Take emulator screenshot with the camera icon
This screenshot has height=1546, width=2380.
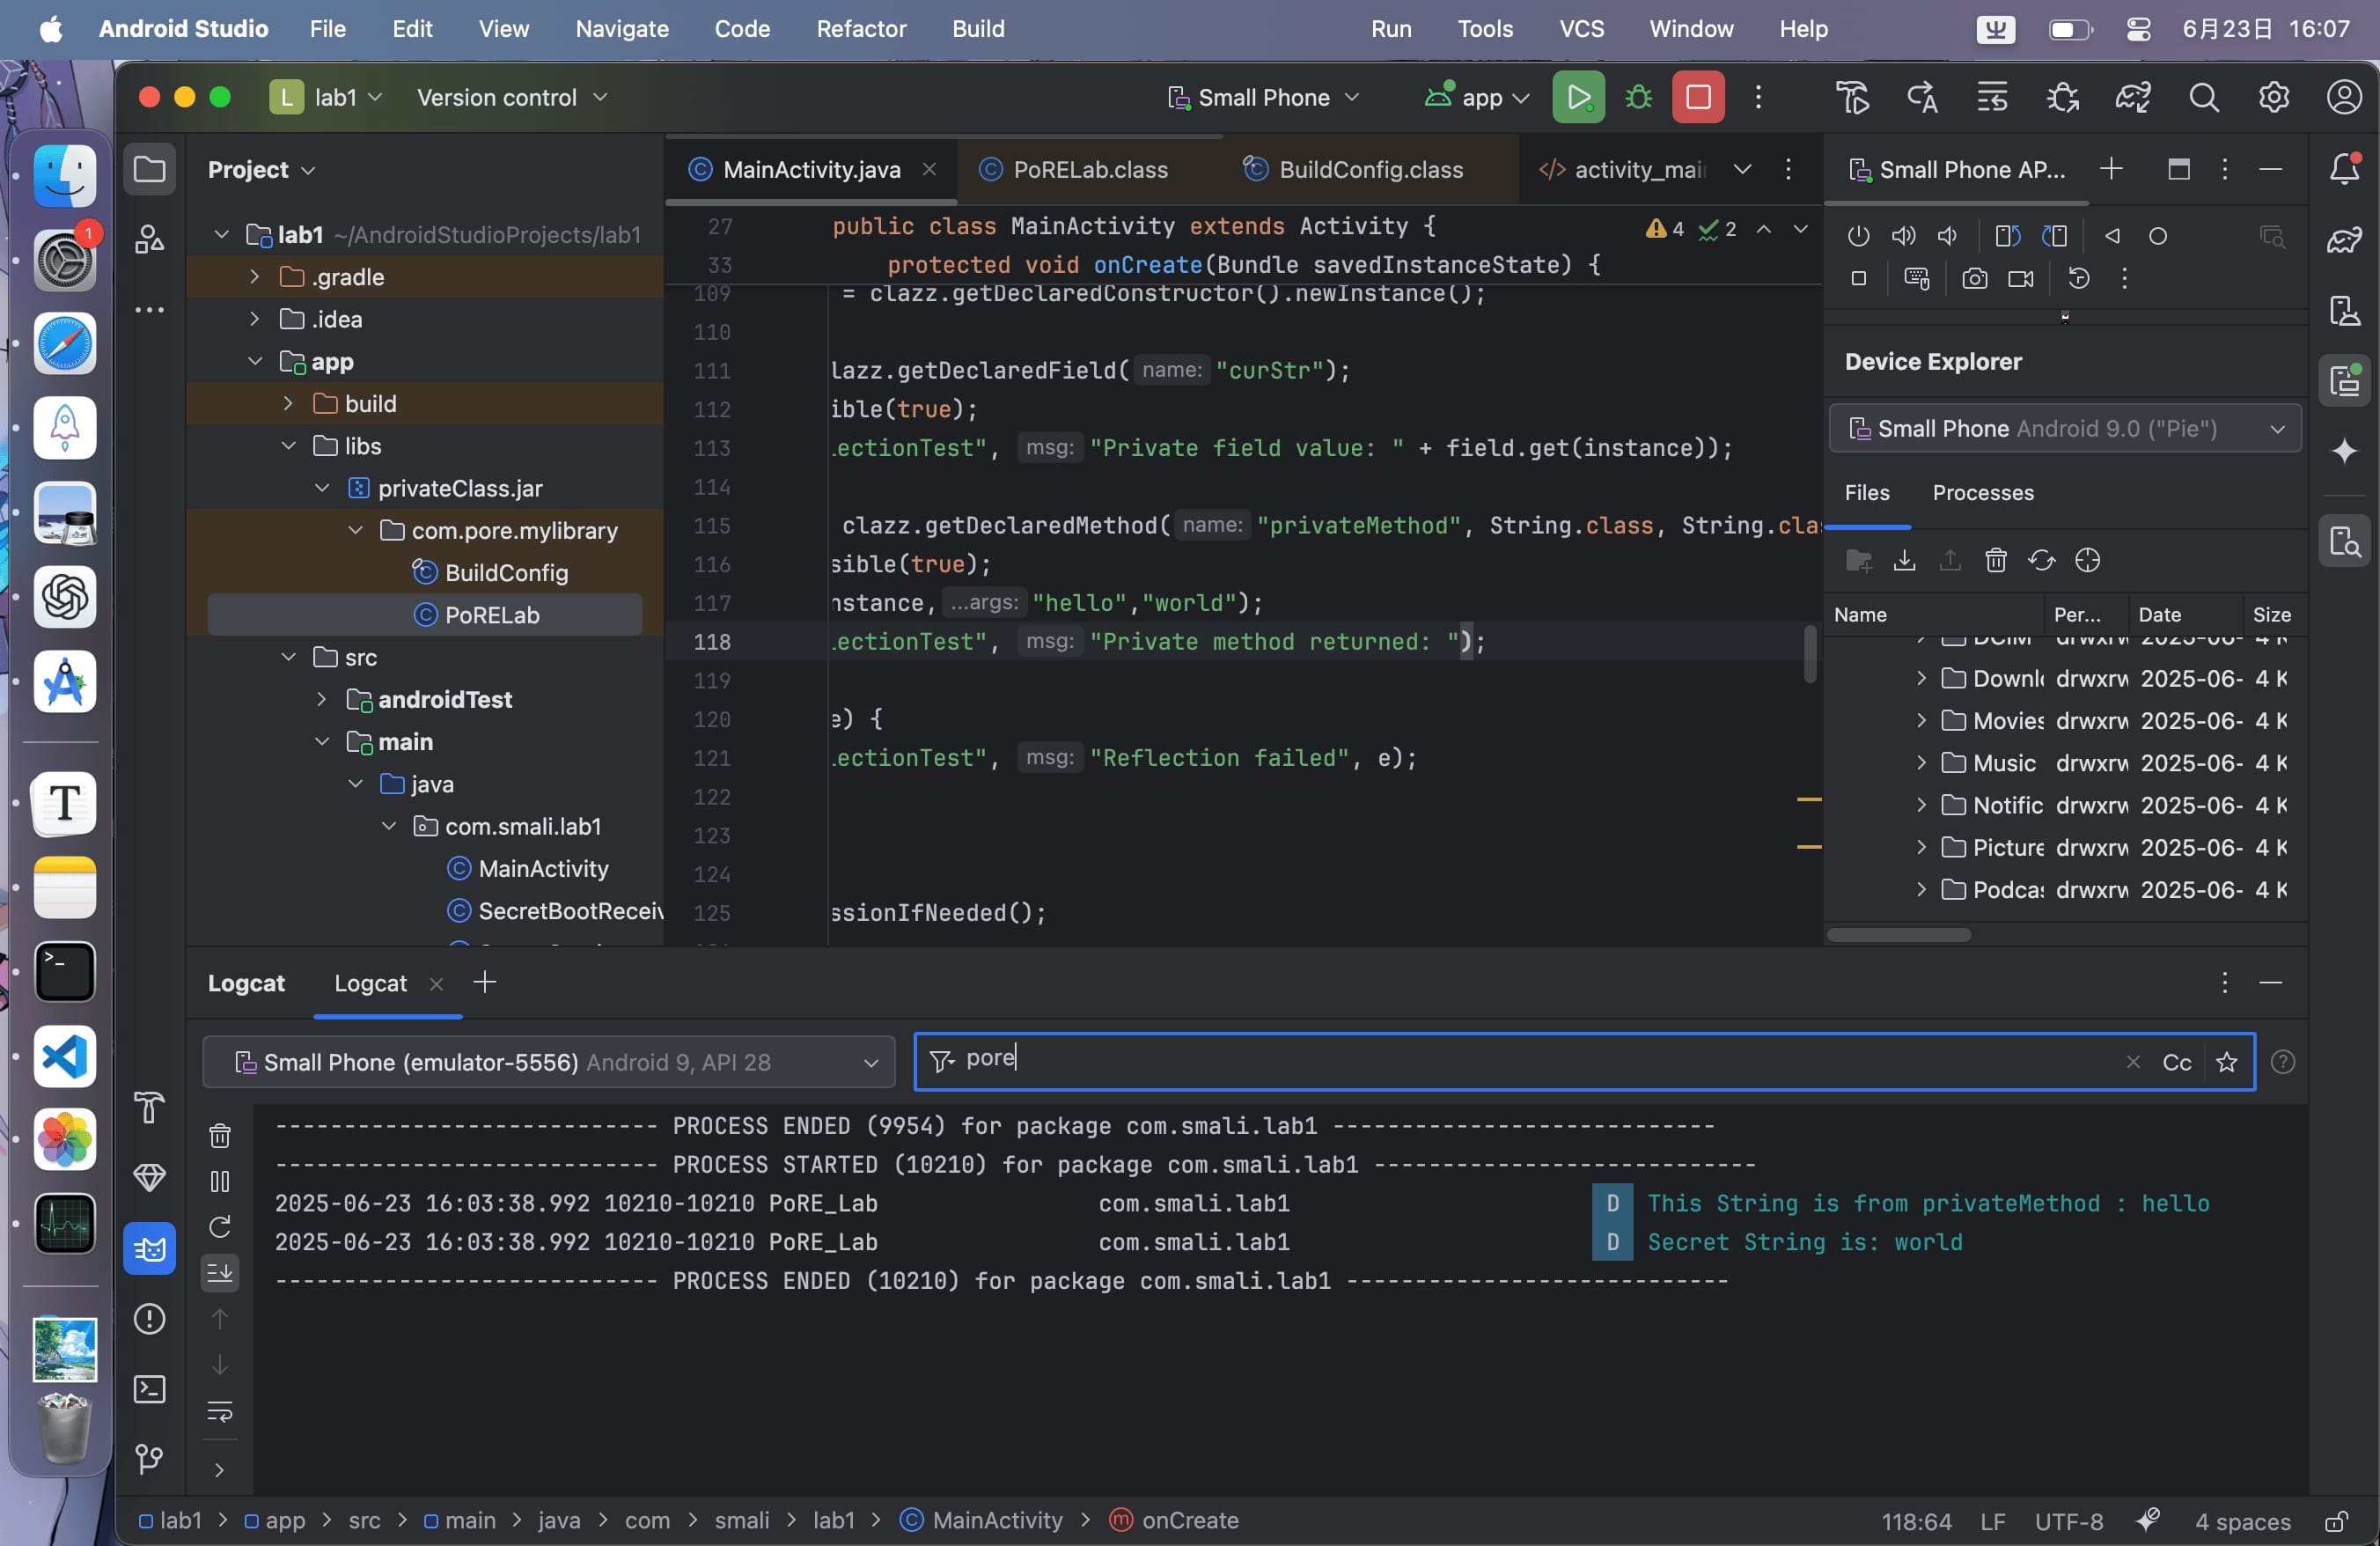(x=1974, y=279)
